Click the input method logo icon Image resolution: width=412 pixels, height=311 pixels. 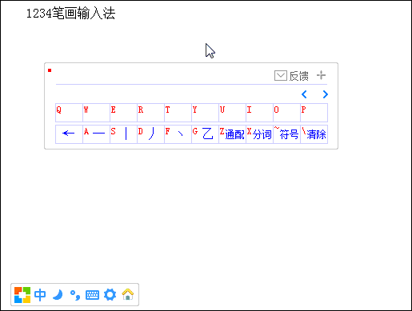[x=22, y=295]
